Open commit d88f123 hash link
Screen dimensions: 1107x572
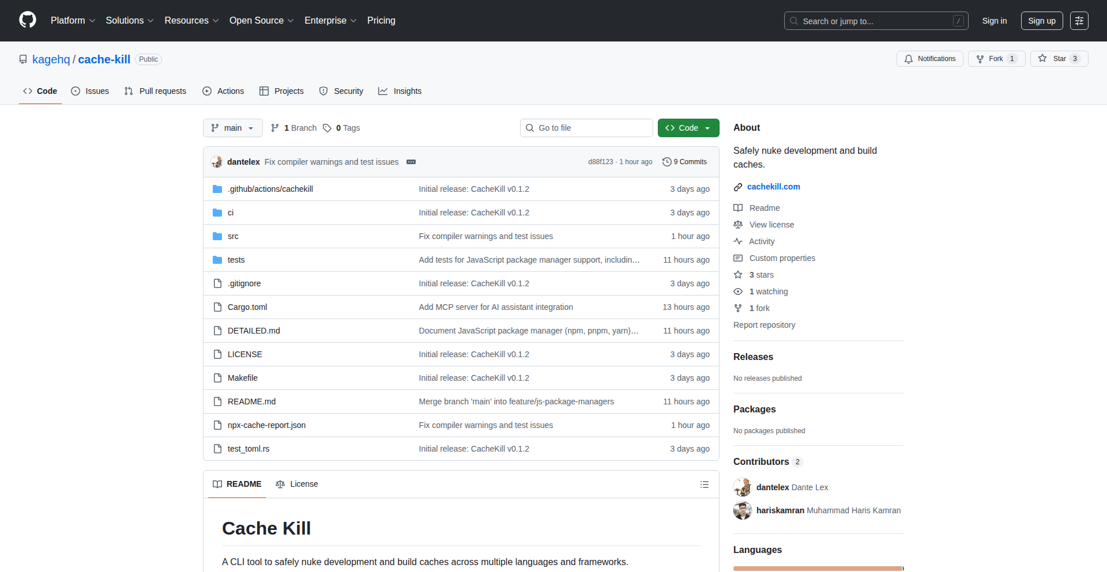click(600, 162)
